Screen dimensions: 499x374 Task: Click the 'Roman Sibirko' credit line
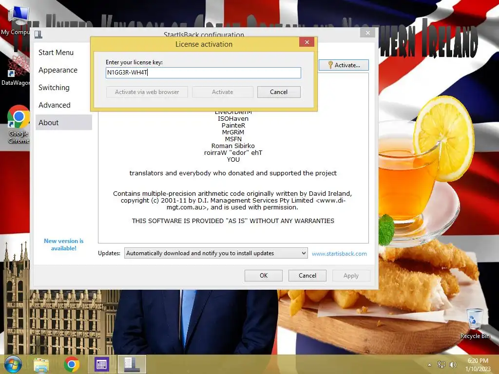click(233, 146)
